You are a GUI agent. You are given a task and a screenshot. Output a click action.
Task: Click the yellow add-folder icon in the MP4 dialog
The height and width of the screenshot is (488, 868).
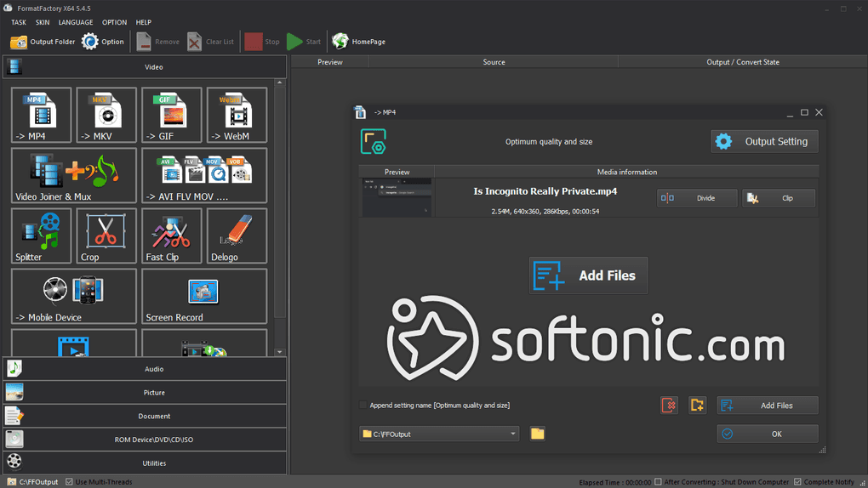pos(697,406)
